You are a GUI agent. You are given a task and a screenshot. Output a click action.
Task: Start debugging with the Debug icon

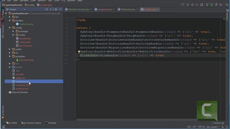pos(192,5)
